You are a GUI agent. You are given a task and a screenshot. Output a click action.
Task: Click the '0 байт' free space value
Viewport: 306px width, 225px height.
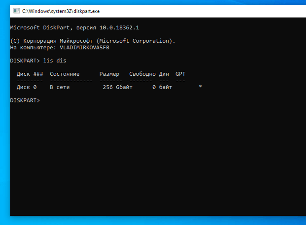162,87
